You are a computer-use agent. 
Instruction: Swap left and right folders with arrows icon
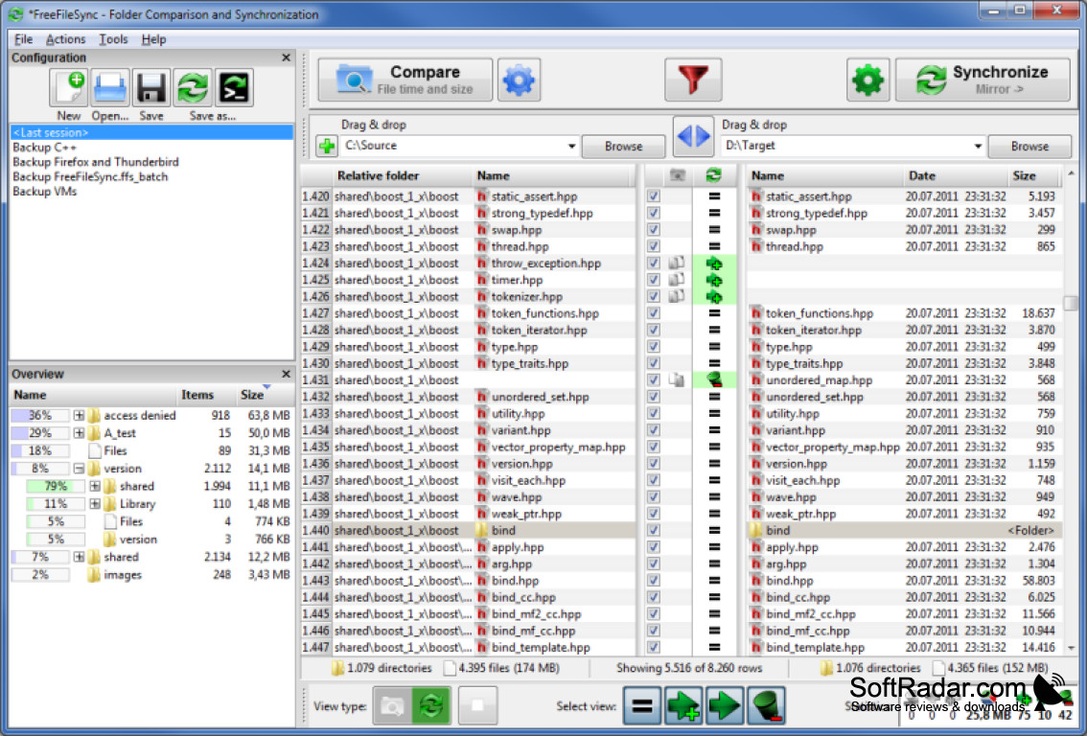click(x=694, y=137)
